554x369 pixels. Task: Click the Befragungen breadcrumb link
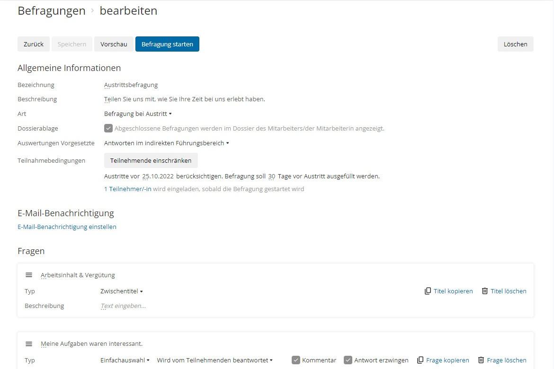51,10
